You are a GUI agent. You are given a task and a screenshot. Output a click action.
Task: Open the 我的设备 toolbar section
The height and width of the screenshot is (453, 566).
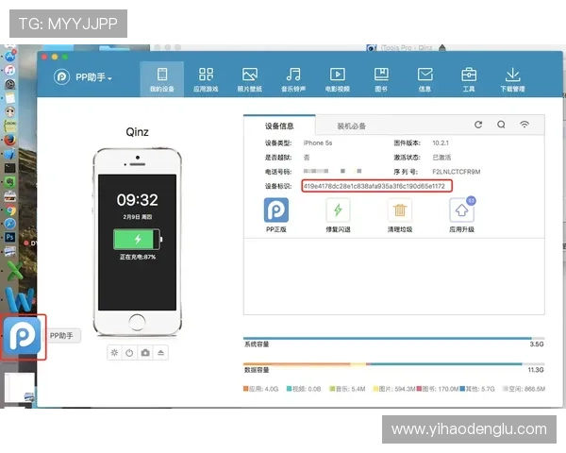(162, 79)
